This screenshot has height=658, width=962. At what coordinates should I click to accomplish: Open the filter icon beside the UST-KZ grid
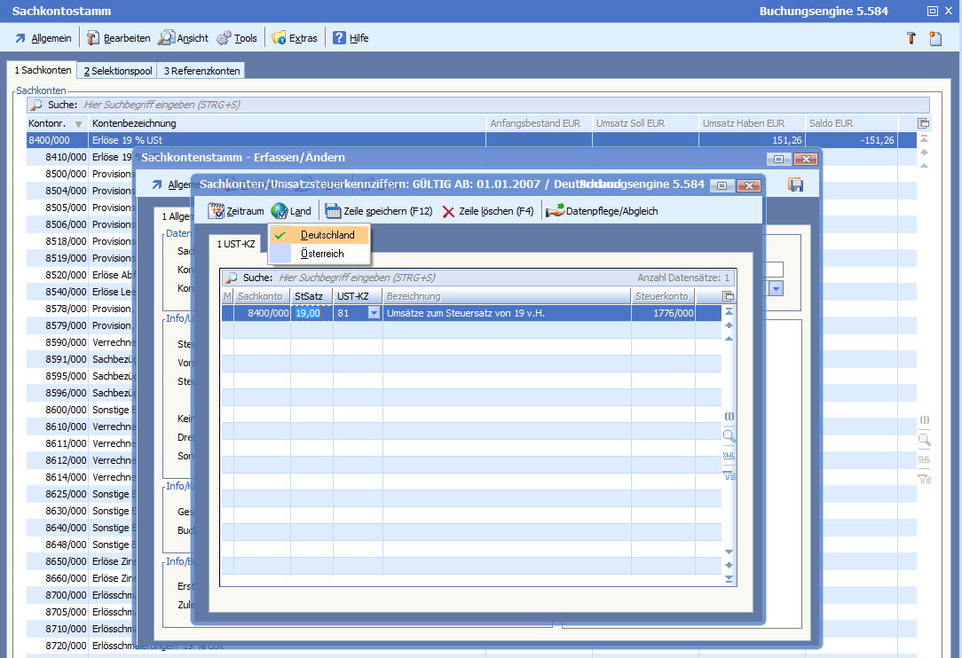click(729, 475)
